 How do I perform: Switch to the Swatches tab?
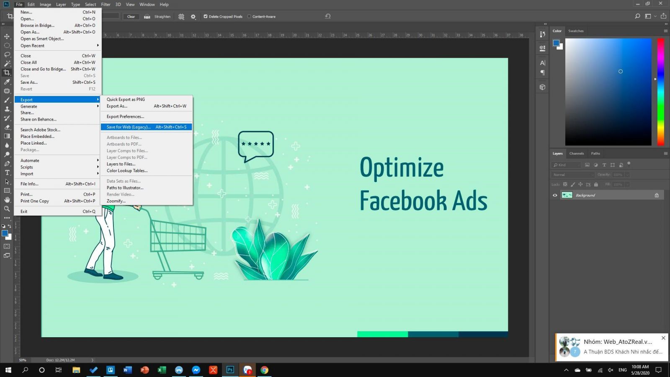click(x=576, y=31)
